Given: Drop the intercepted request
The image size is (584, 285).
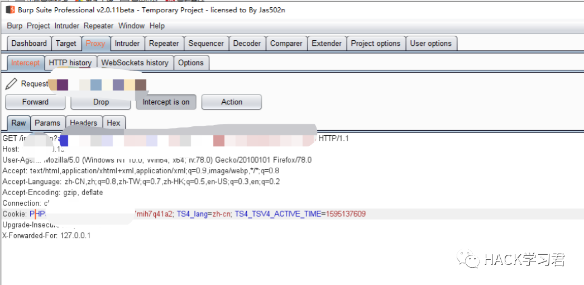Looking at the screenshot, I should (101, 102).
